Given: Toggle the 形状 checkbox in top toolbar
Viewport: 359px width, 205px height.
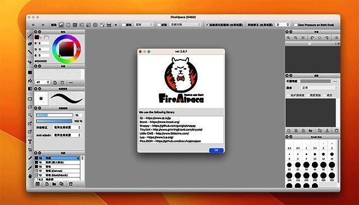Looking at the screenshot, I should coord(124,25).
